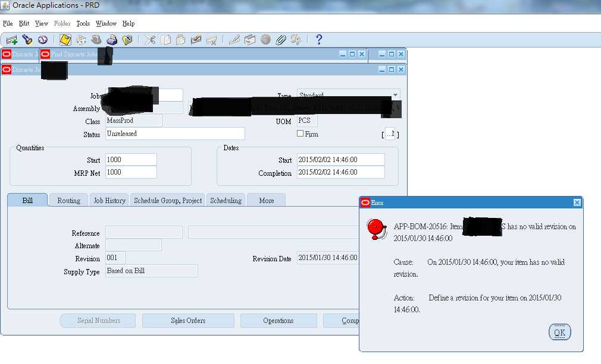This screenshot has width=601, height=364.
Task: Open the View menu
Action: (42, 23)
